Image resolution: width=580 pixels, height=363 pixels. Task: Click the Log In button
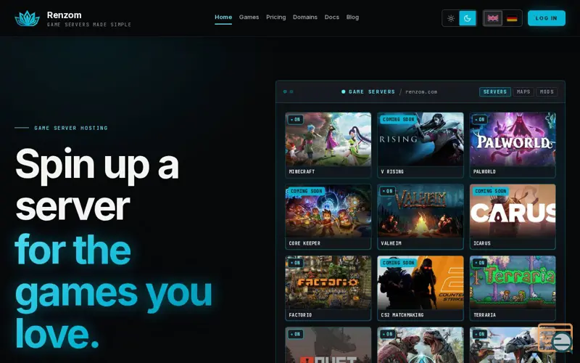(x=547, y=18)
